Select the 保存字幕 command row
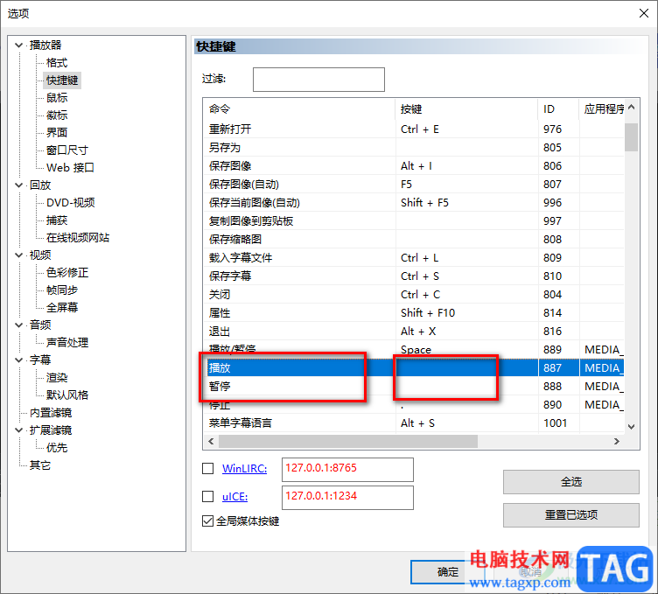Screen dimensions: 658x594 click(413, 276)
